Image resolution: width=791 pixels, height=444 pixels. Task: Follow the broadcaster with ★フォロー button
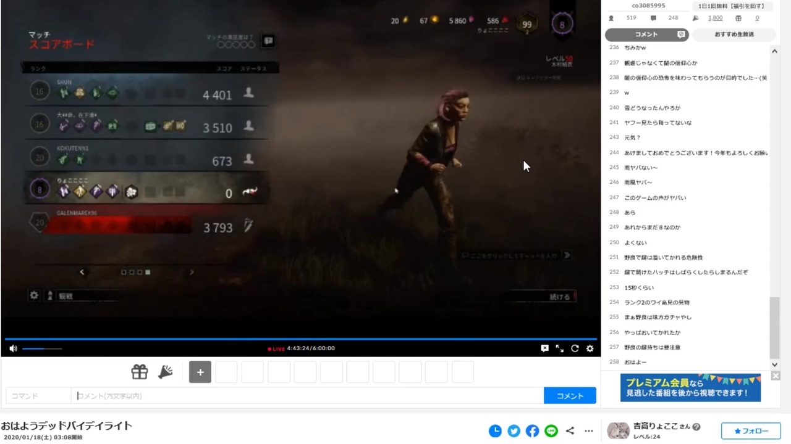tap(751, 431)
